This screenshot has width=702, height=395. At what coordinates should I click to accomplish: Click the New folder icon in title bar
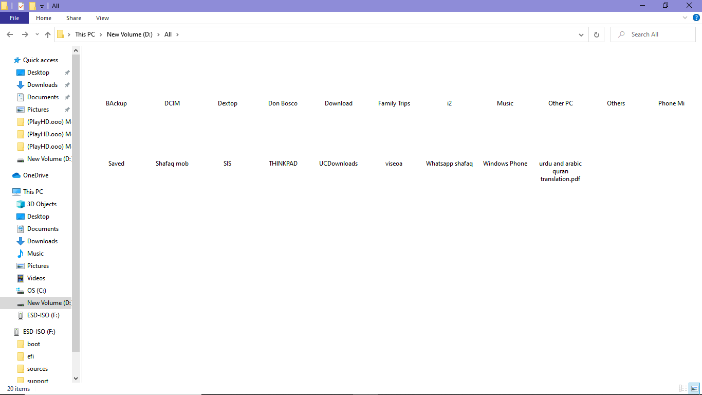tap(32, 6)
